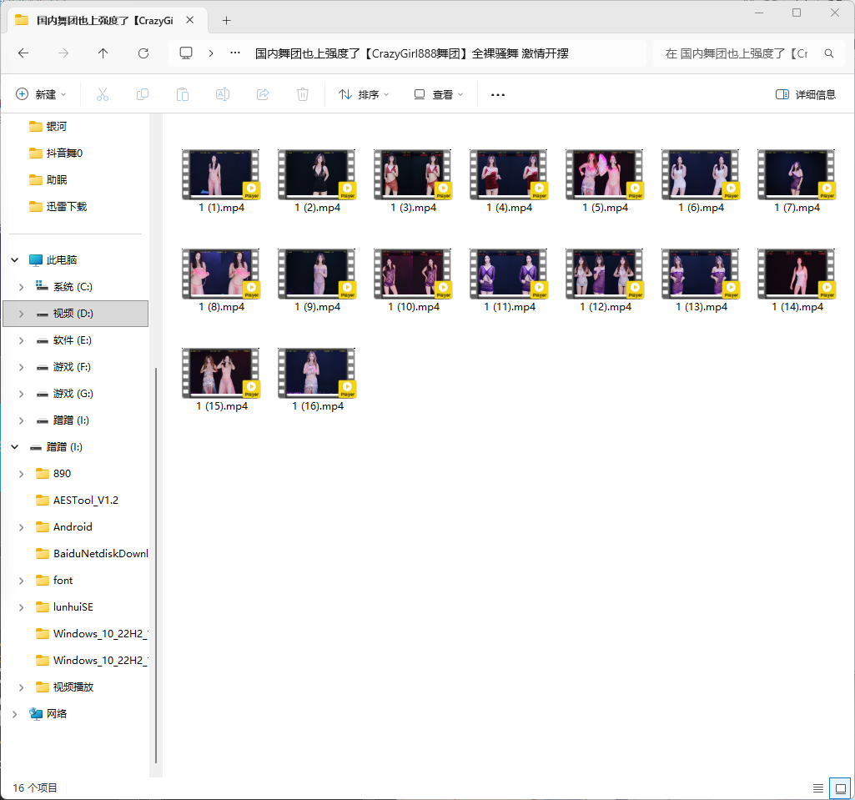Switch to large thumbnails view in status bar

click(x=841, y=787)
